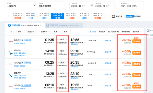Select ¥4800 flight as outbound
The width and height of the screenshot is (153, 93).
coord(137,75)
